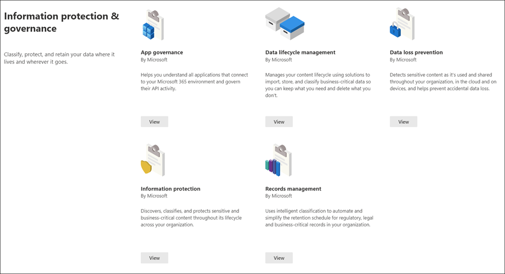The width and height of the screenshot is (505, 274).
Task: Click the Data loss prevention padlock icon
Action: tap(402, 24)
